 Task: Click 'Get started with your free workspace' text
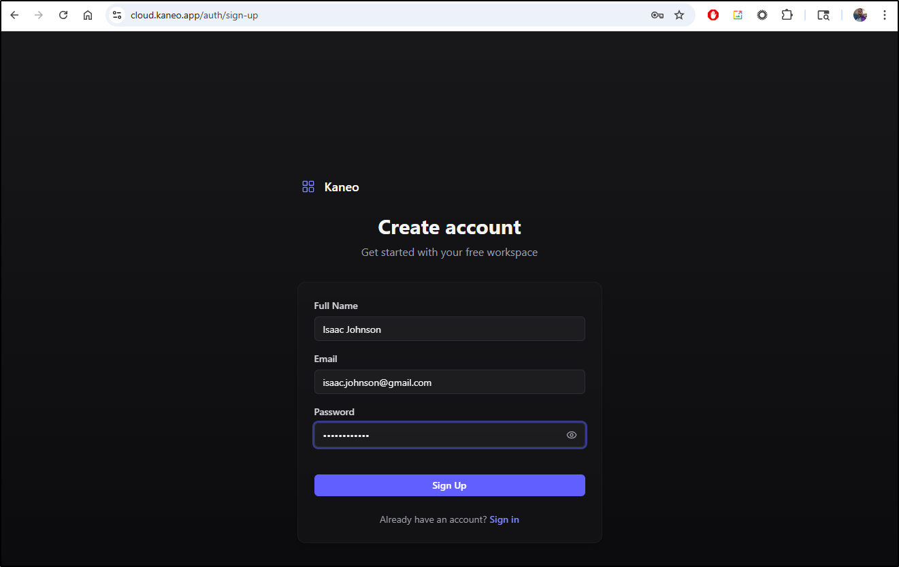[x=450, y=253]
